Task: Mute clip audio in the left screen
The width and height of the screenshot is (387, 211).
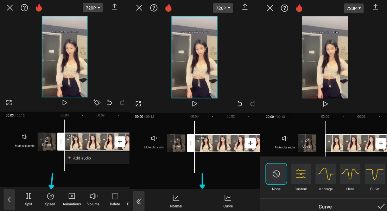Action: pyautogui.click(x=24, y=140)
